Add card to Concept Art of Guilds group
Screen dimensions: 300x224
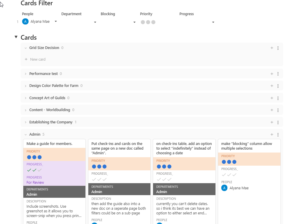[x=272, y=98]
